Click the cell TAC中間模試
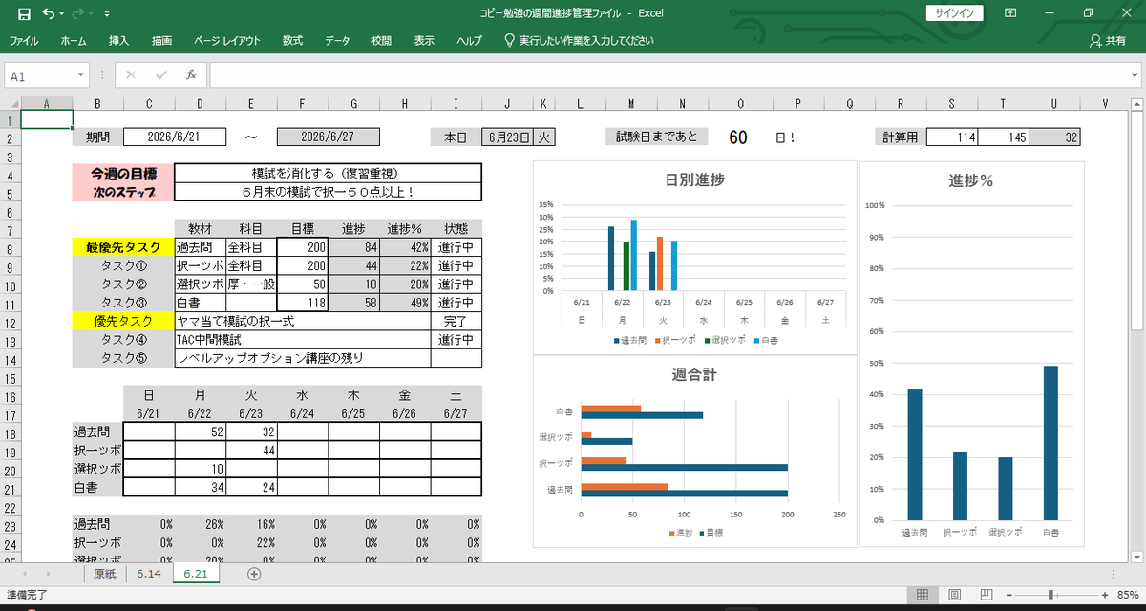This screenshot has height=611, width=1146. click(303, 340)
